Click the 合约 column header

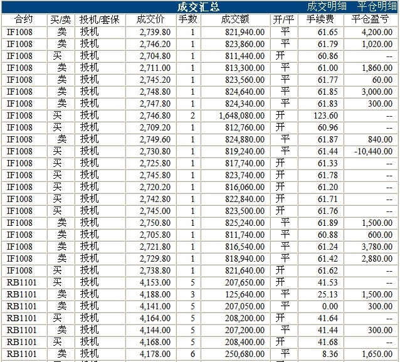pyautogui.click(x=23, y=19)
